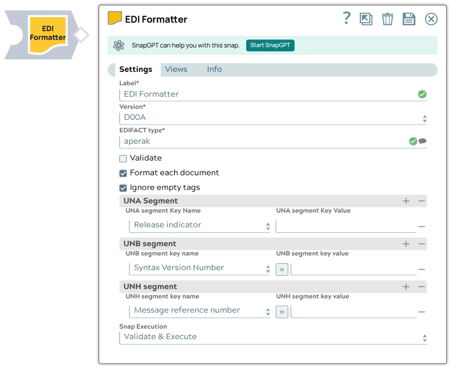
Task: Switch to the Views tab
Action: pos(176,69)
